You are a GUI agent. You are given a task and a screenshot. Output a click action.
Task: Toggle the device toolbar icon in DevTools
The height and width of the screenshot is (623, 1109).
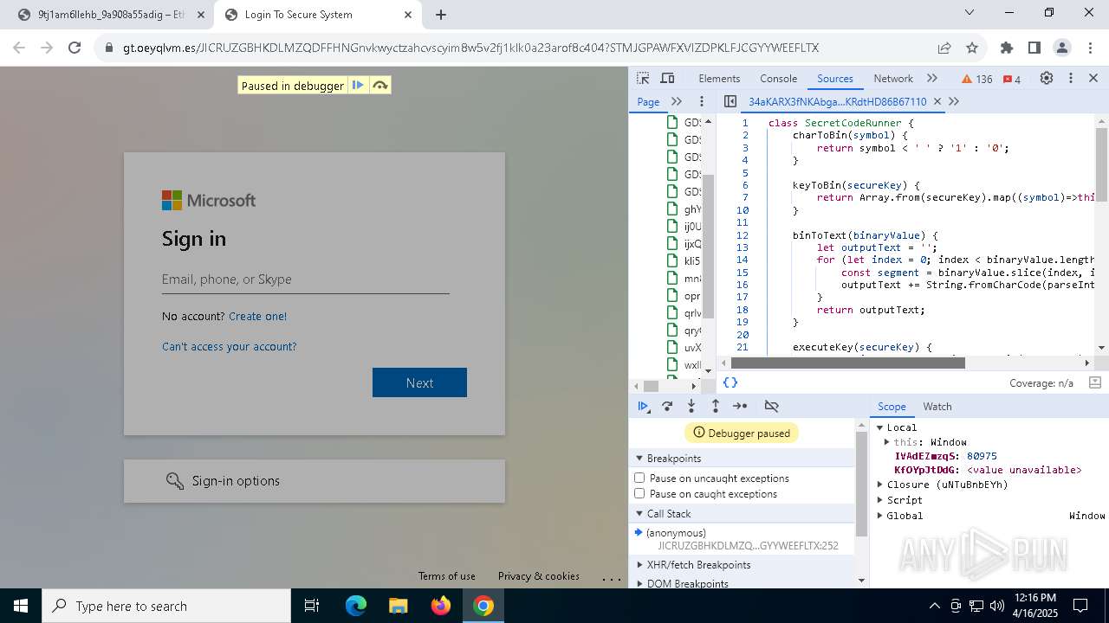click(667, 78)
